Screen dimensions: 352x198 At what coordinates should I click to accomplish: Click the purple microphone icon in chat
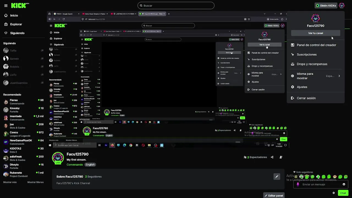[298, 184]
